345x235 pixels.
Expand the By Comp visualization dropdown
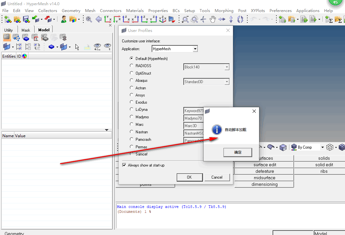[322, 147]
